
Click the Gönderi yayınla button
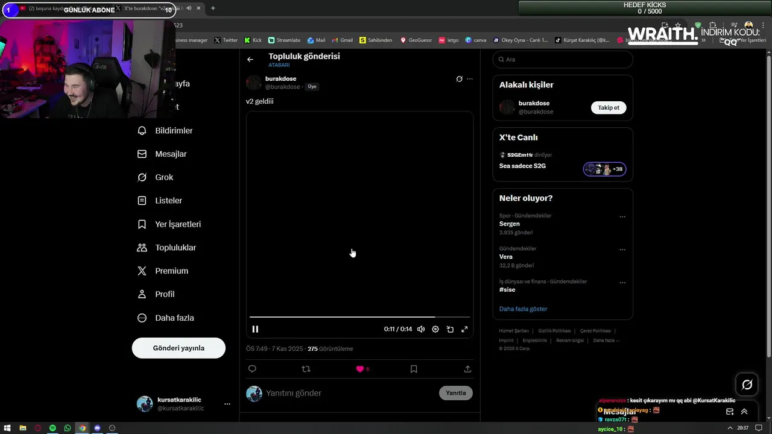179,348
